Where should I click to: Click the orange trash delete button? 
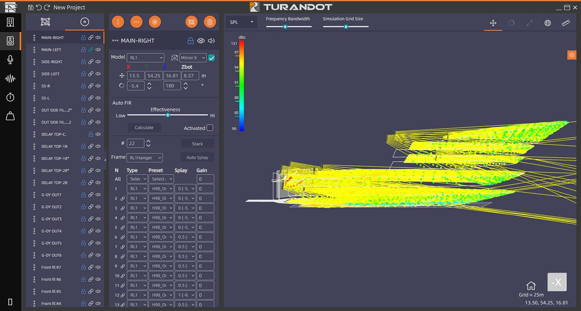(210, 22)
